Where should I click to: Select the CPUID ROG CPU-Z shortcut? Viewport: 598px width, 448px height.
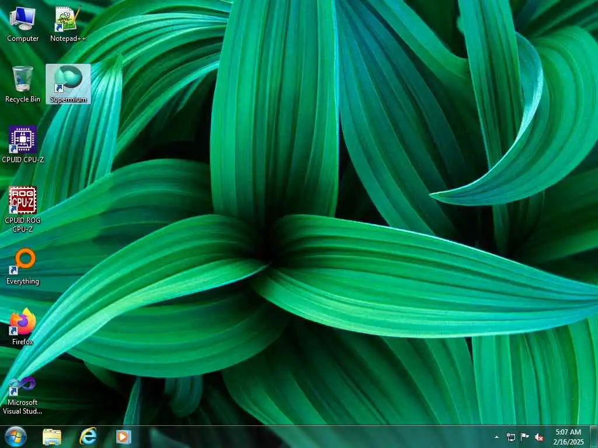[23, 209]
